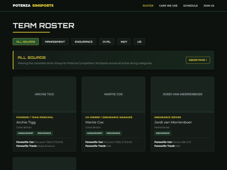The height and width of the screenshot is (170, 227).
Task: Click Martie Cox's Great Britain text
Action: coord(93,127)
